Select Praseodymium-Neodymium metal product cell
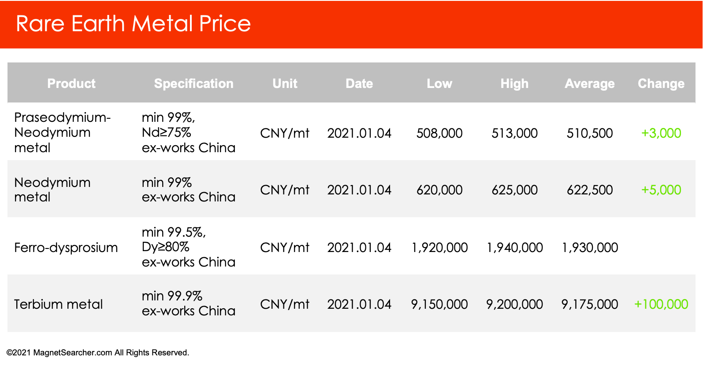Viewport: 703px width, 369px height. [62, 132]
